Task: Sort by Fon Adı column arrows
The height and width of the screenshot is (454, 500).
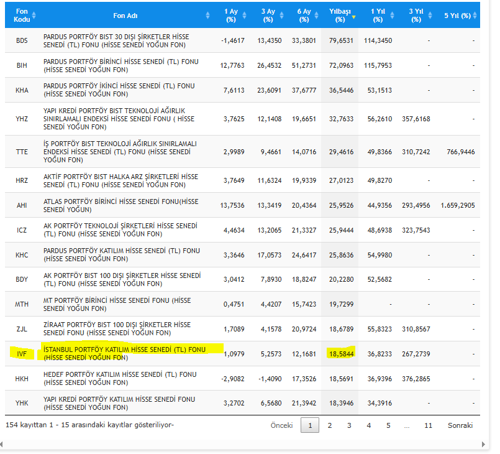Action: pos(207,16)
